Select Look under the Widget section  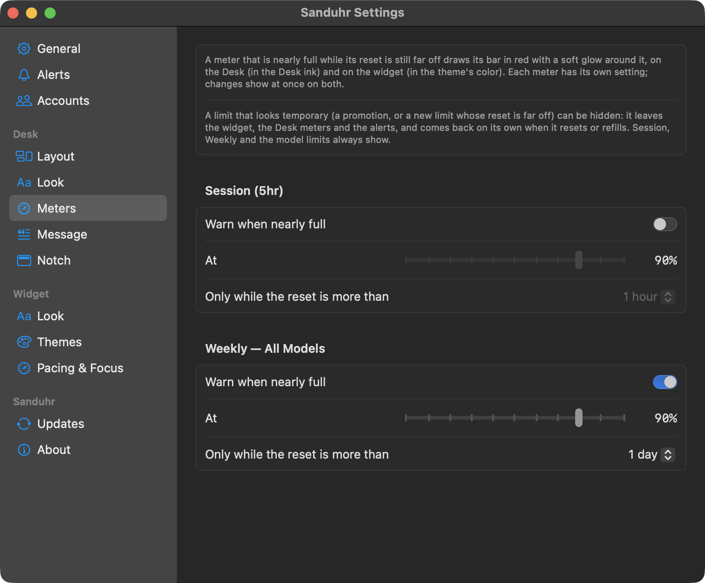pyautogui.click(x=88, y=316)
